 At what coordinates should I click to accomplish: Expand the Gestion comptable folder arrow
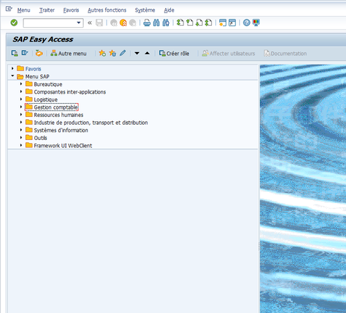click(x=21, y=107)
